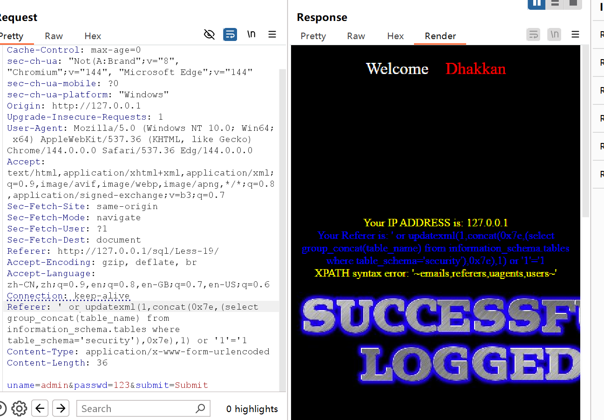
Task: Switch Request view to Raw tab
Action: point(54,36)
